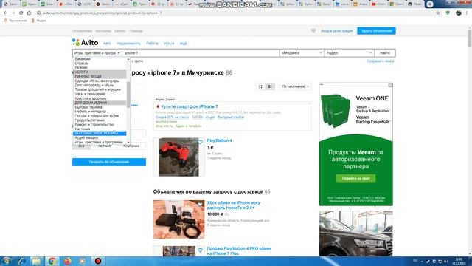Screen dimensions: 472x266
Task: Click the Перейти на сайт ad button
Action: point(355,178)
